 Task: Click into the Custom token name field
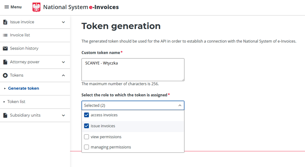coord(133,70)
